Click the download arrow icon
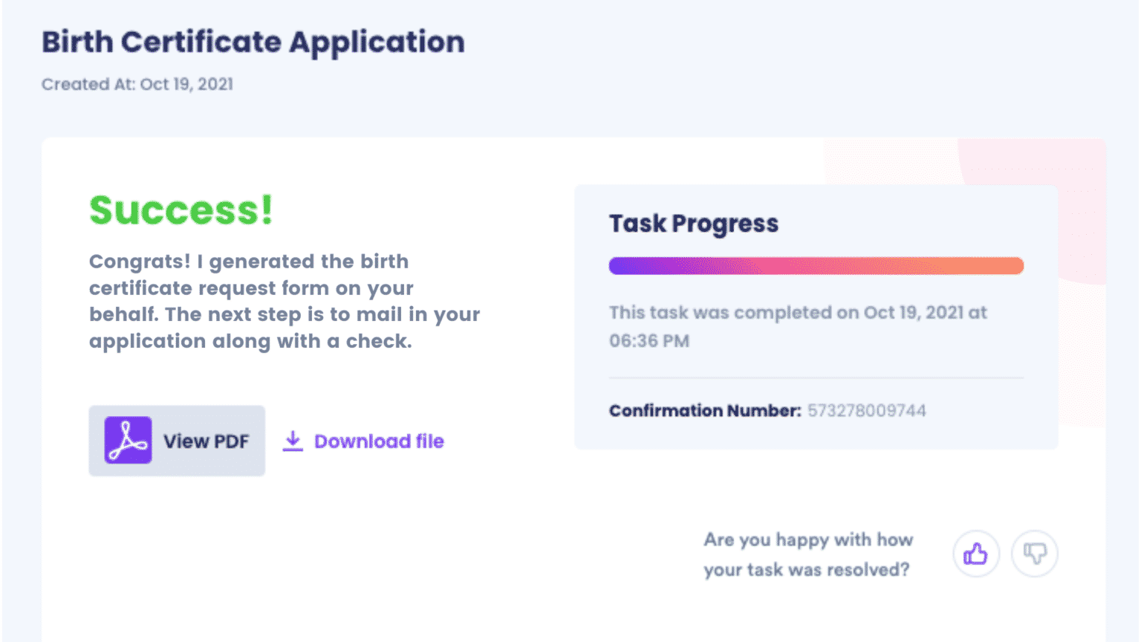 click(x=293, y=441)
